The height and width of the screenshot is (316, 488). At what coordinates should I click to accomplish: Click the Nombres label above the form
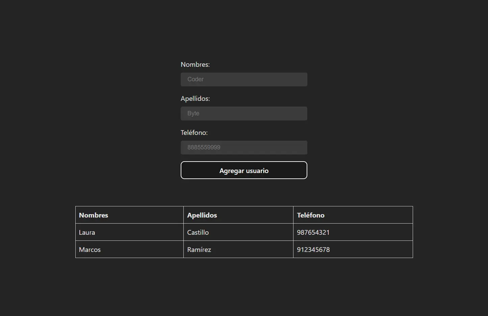pyautogui.click(x=195, y=64)
